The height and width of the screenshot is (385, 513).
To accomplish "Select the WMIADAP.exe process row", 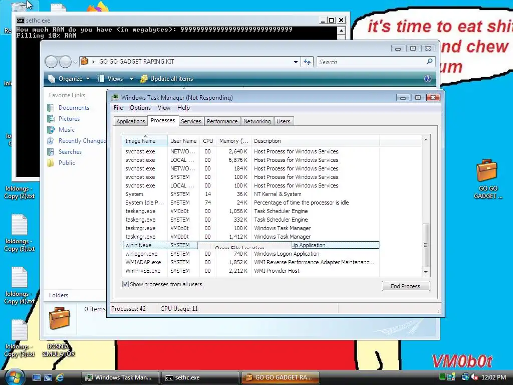I will [251, 262].
